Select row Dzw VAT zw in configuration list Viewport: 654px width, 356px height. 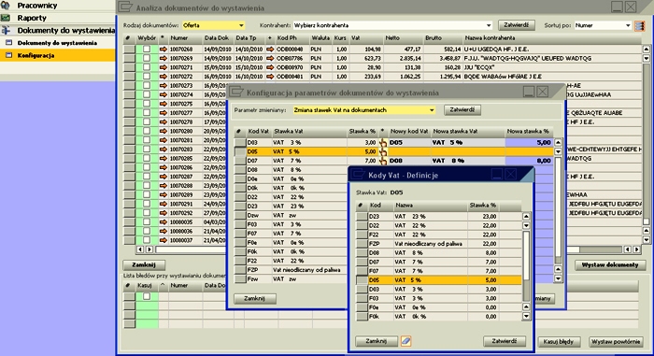[x=291, y=215]
